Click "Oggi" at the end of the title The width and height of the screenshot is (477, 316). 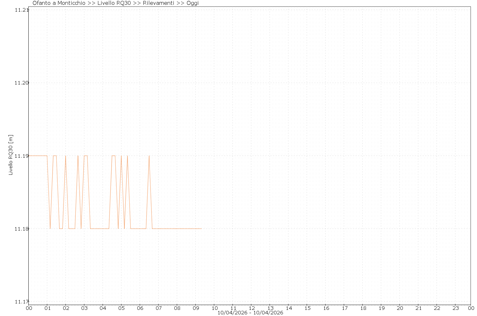[192, 3]
